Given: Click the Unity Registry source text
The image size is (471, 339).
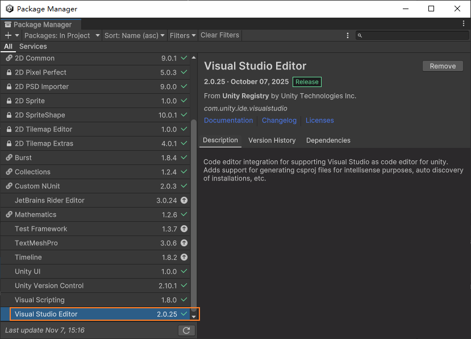Looking at the screenshot, I should (245, 96).
